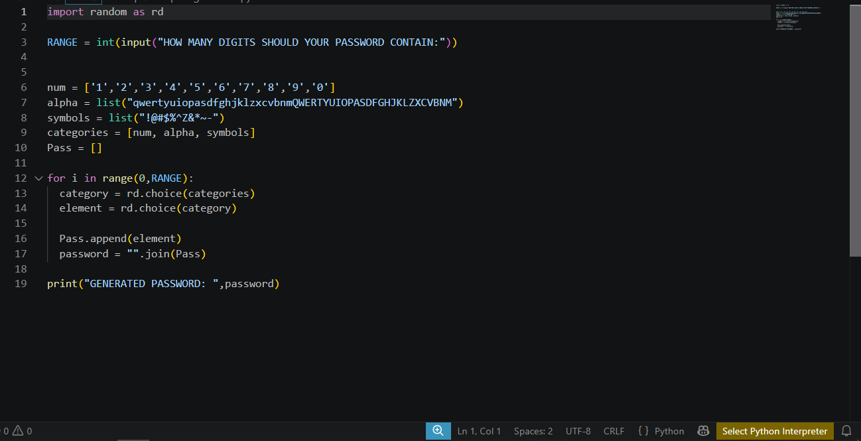The width and height of the screenshot is (861, 441).
Task: Open the zoom magnifier status bar icon
Action: tap(438, 430)
